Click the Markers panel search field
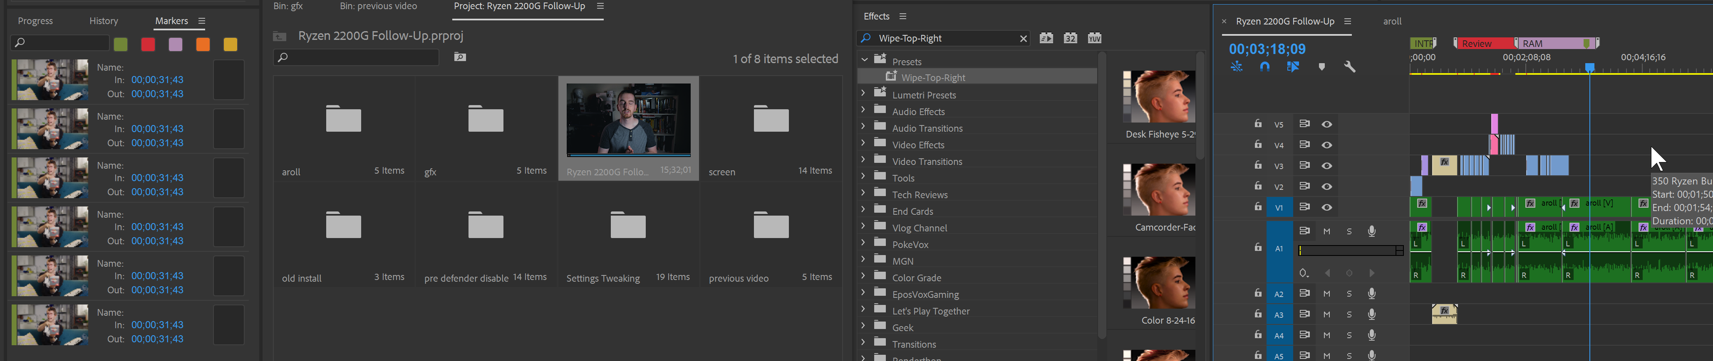 tap(60, 42)
